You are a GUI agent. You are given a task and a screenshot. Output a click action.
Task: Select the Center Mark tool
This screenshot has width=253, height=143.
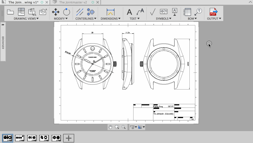coord(91,12)
